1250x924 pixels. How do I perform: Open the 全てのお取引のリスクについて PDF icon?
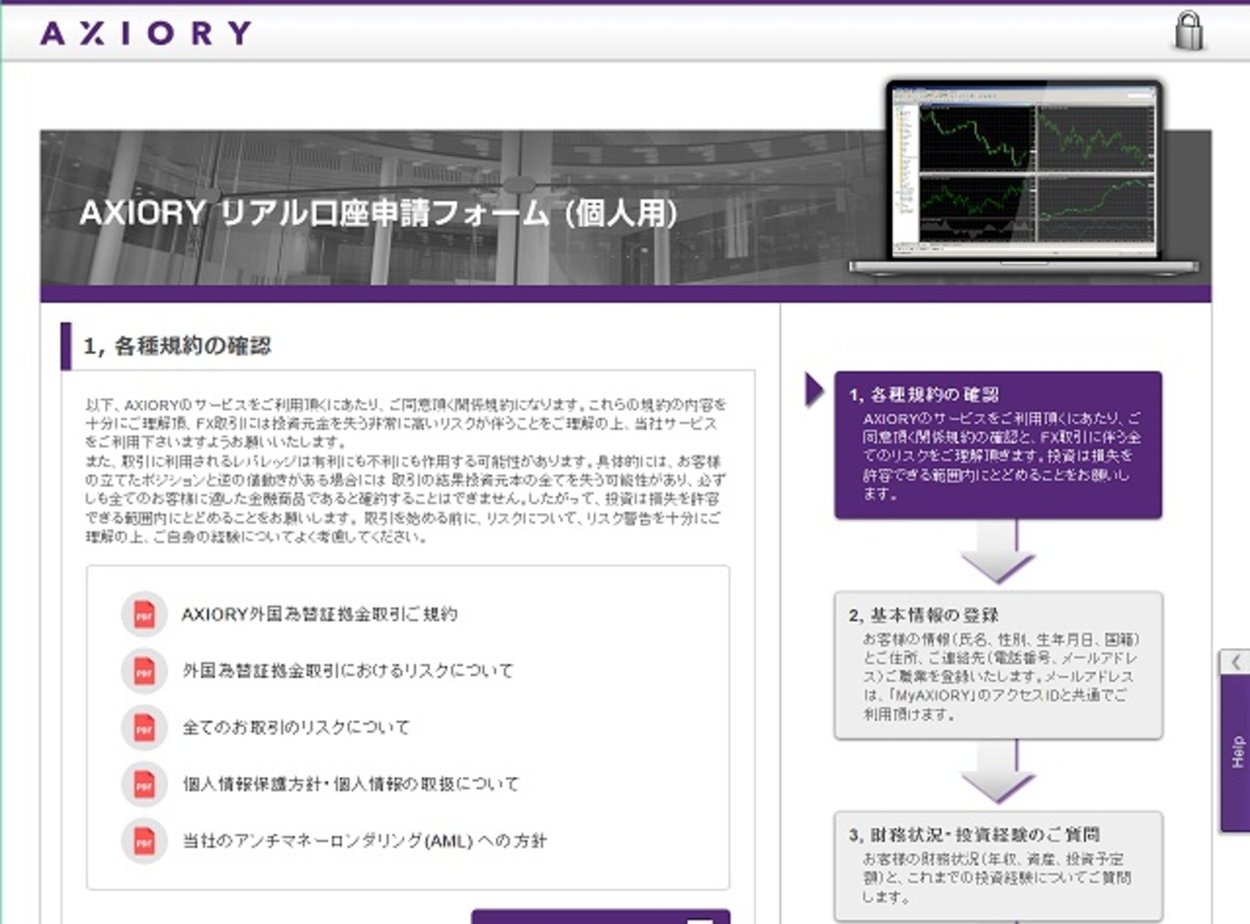click(143, 728)
